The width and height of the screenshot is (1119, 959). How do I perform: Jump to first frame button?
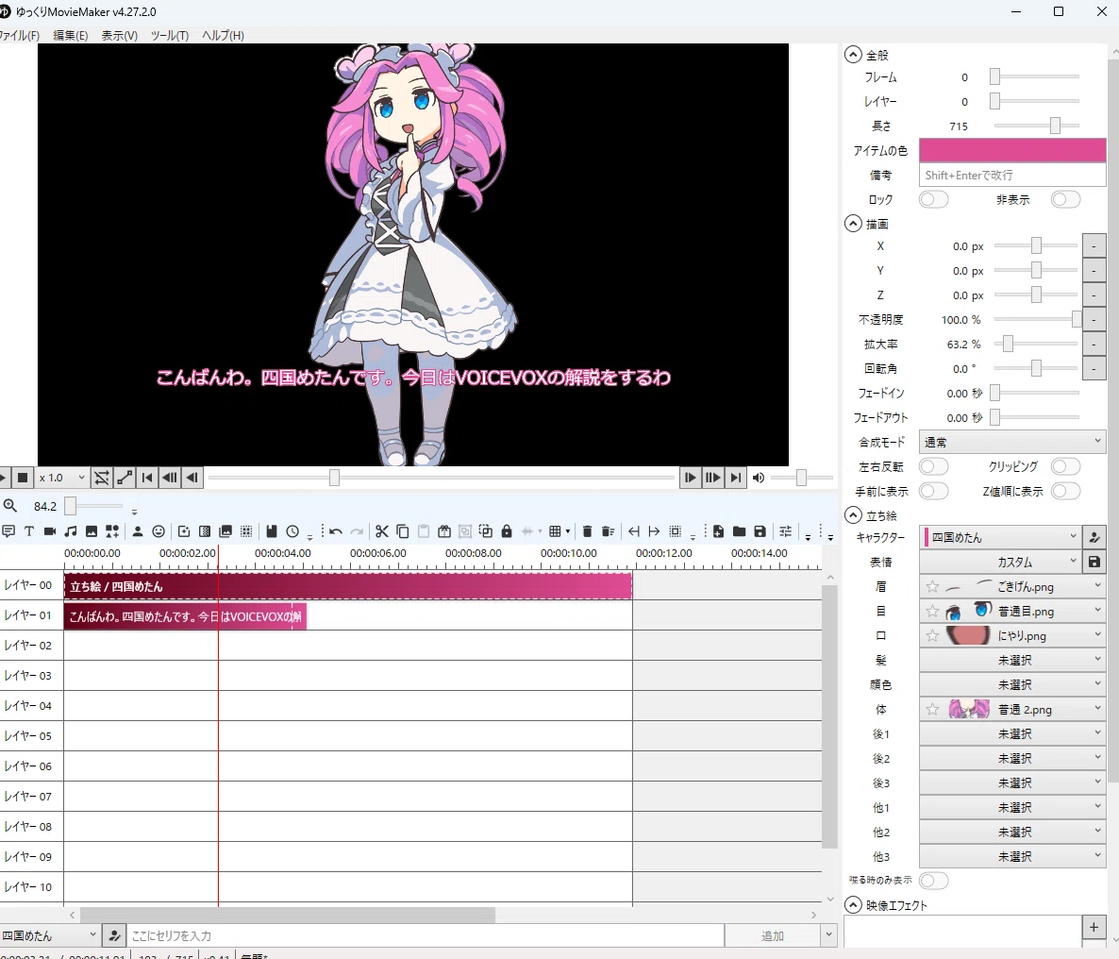[147, 478]
